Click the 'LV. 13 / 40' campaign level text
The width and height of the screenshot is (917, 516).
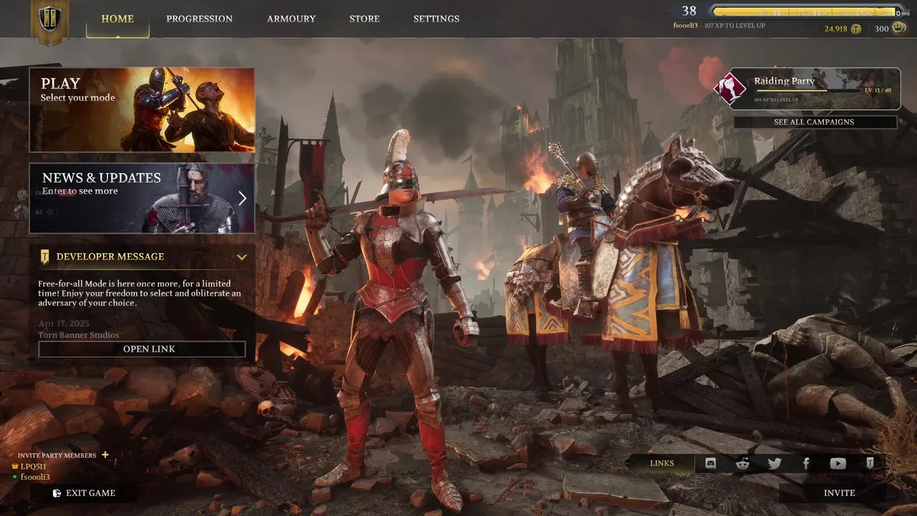(878, 90)
